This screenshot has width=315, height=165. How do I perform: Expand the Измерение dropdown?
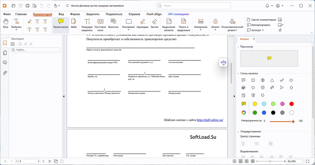tap(201, 30)
